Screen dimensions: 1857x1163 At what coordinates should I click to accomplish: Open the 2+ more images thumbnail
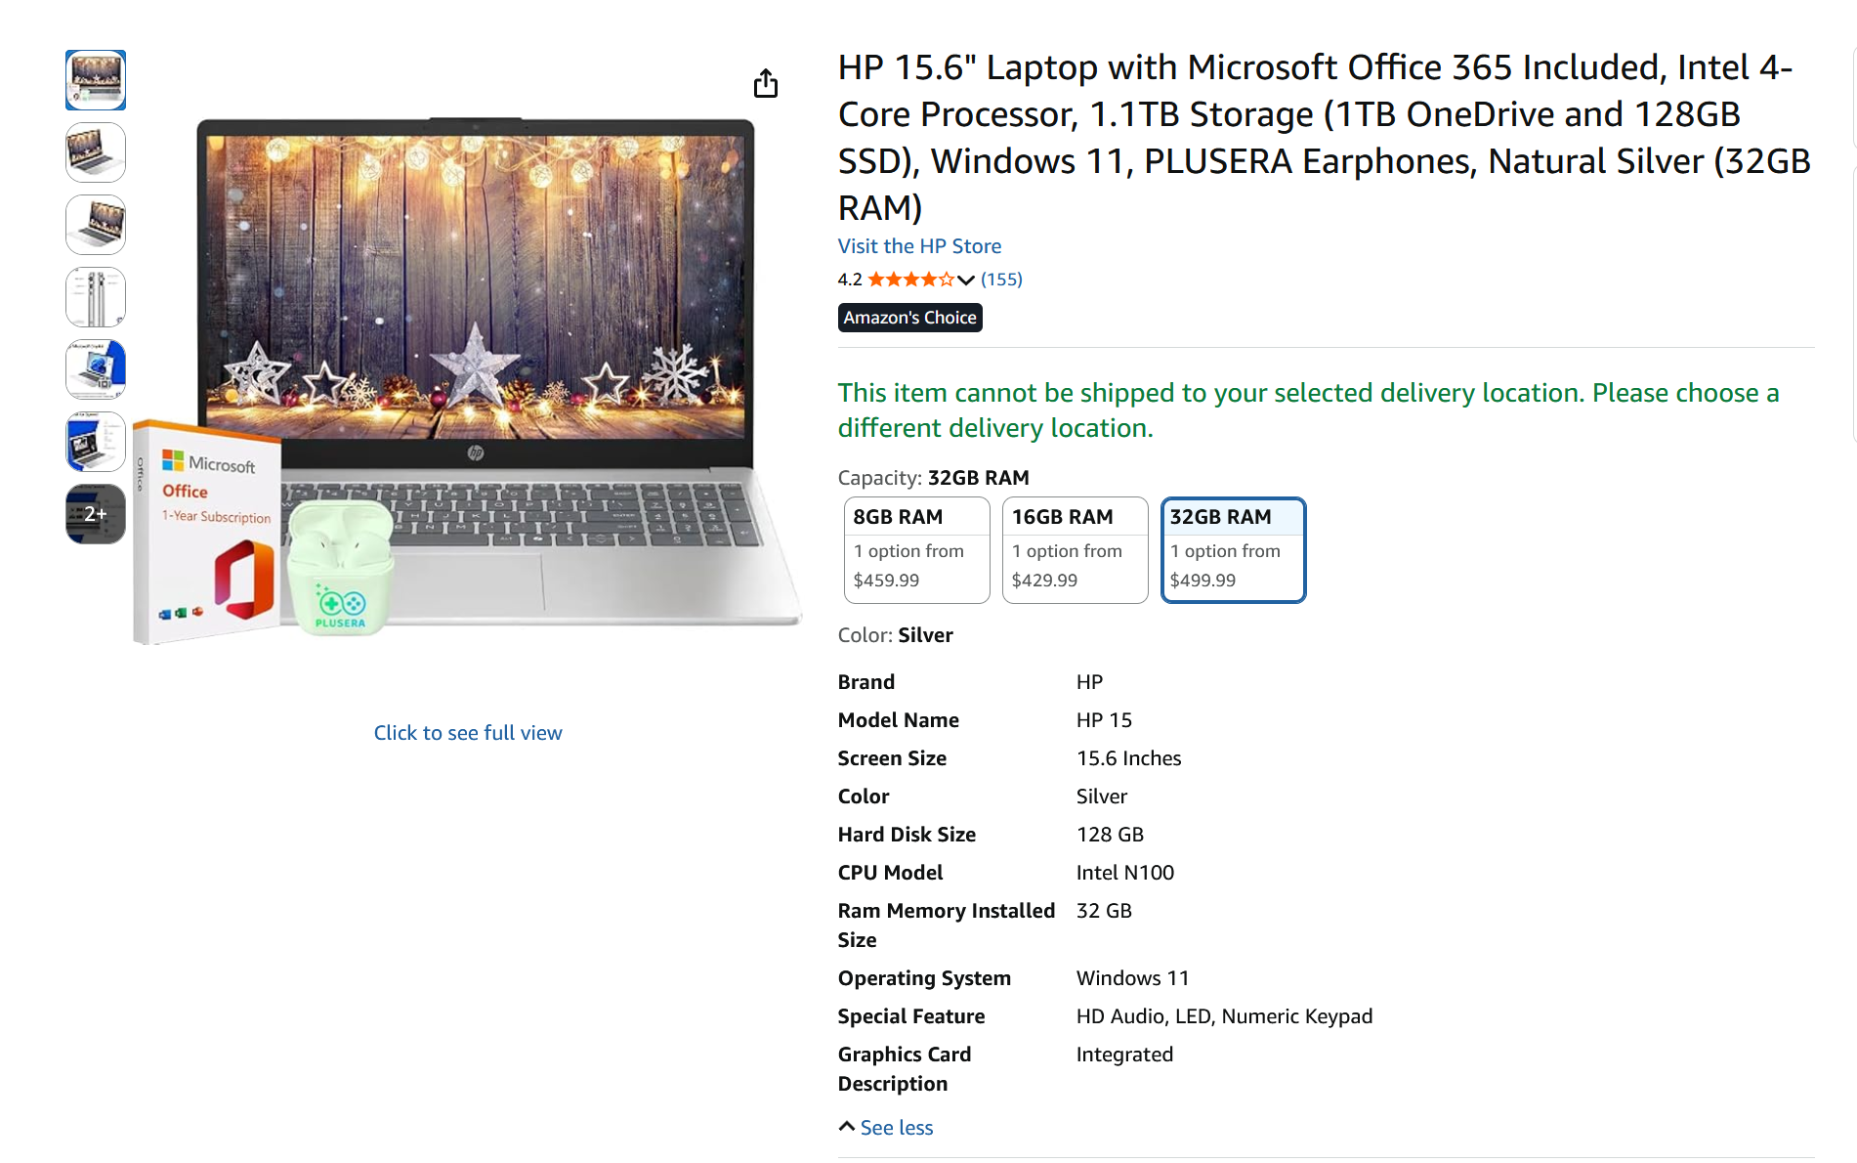(96, 514)
